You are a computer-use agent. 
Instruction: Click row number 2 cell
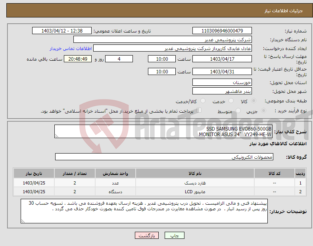point(300,192)
